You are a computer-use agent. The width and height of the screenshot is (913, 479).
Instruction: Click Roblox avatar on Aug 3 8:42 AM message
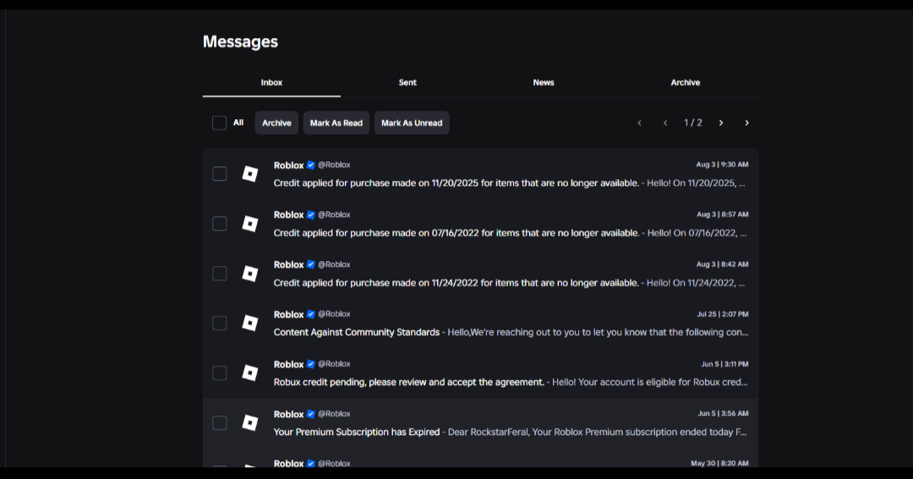pos(249,274)
